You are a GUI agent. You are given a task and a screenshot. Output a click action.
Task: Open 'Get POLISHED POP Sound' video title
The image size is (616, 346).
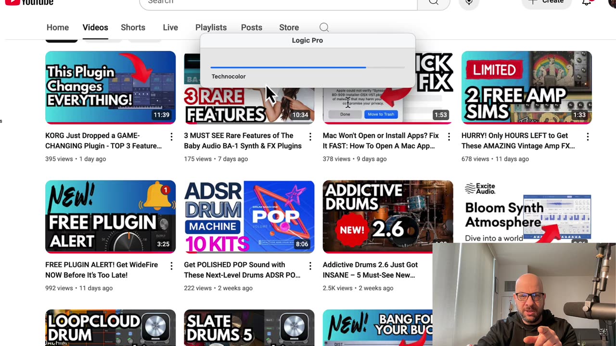[242, 270]
